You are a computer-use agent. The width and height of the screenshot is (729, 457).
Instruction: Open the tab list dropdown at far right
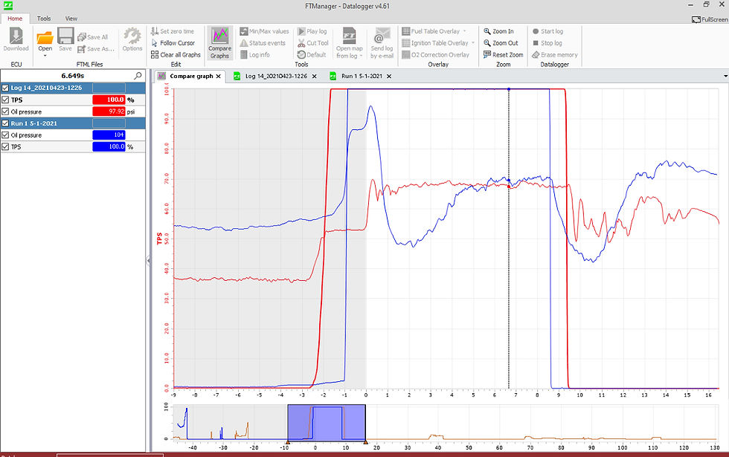click(x=725, y=76)
